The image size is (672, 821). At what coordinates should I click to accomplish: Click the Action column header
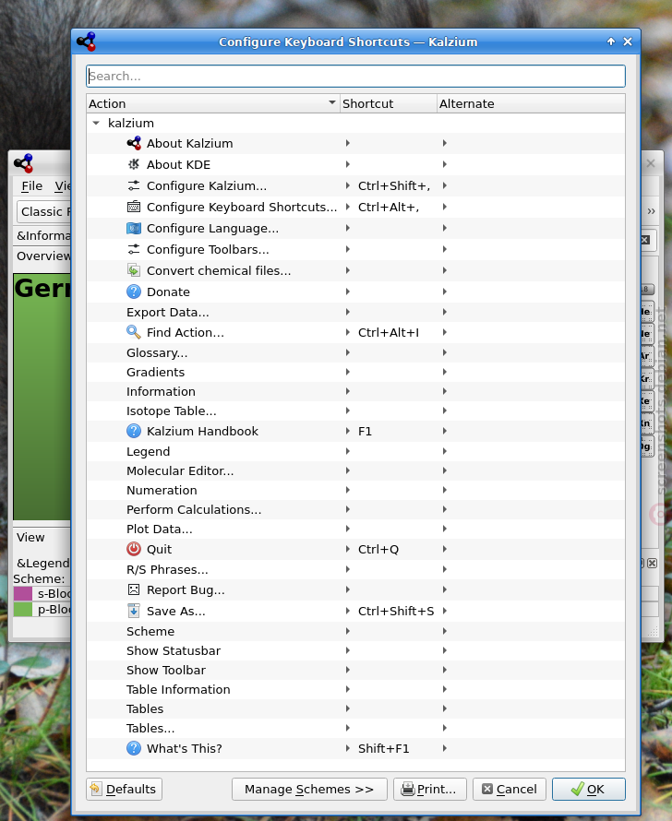213,103
